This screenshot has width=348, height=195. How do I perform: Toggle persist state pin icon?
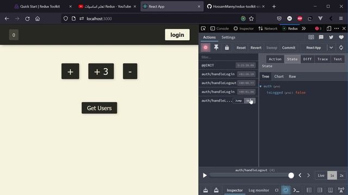[216, 48]
